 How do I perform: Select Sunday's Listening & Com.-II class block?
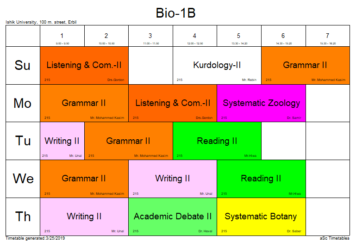(x=84, y=65)
